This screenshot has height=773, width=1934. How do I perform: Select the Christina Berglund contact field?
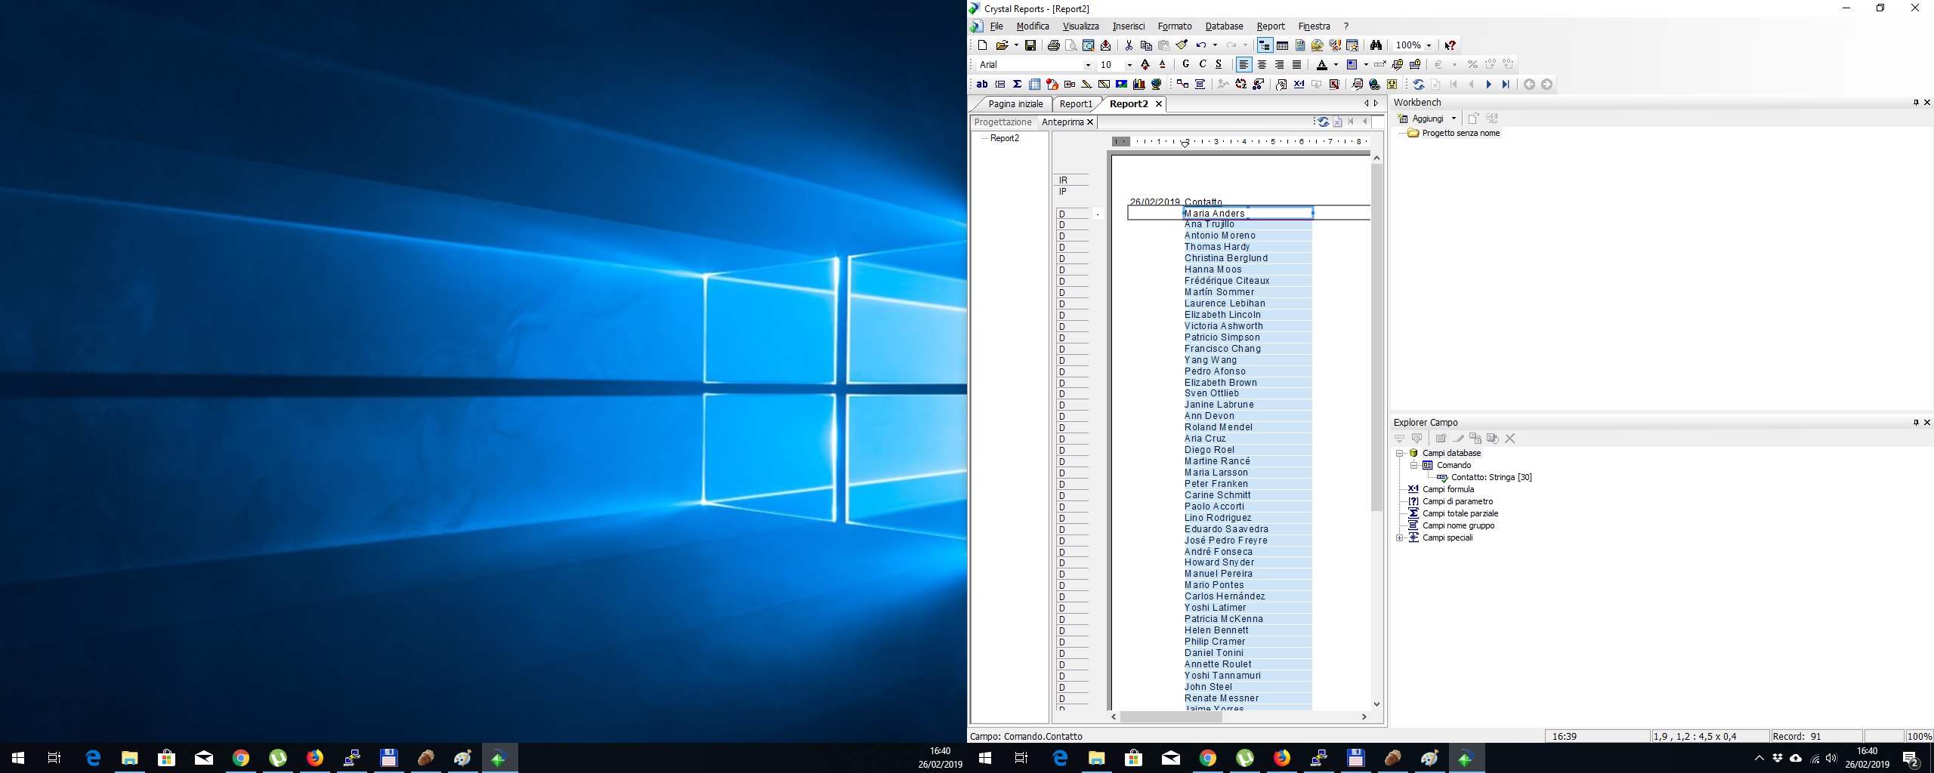[x=1225, y=258]
